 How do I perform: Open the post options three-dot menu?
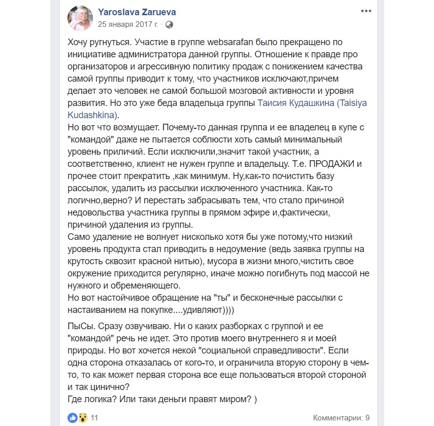pyautogui.click(x=365, y=11)
